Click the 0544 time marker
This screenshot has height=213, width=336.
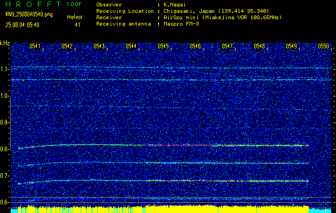tap(131, 46)
